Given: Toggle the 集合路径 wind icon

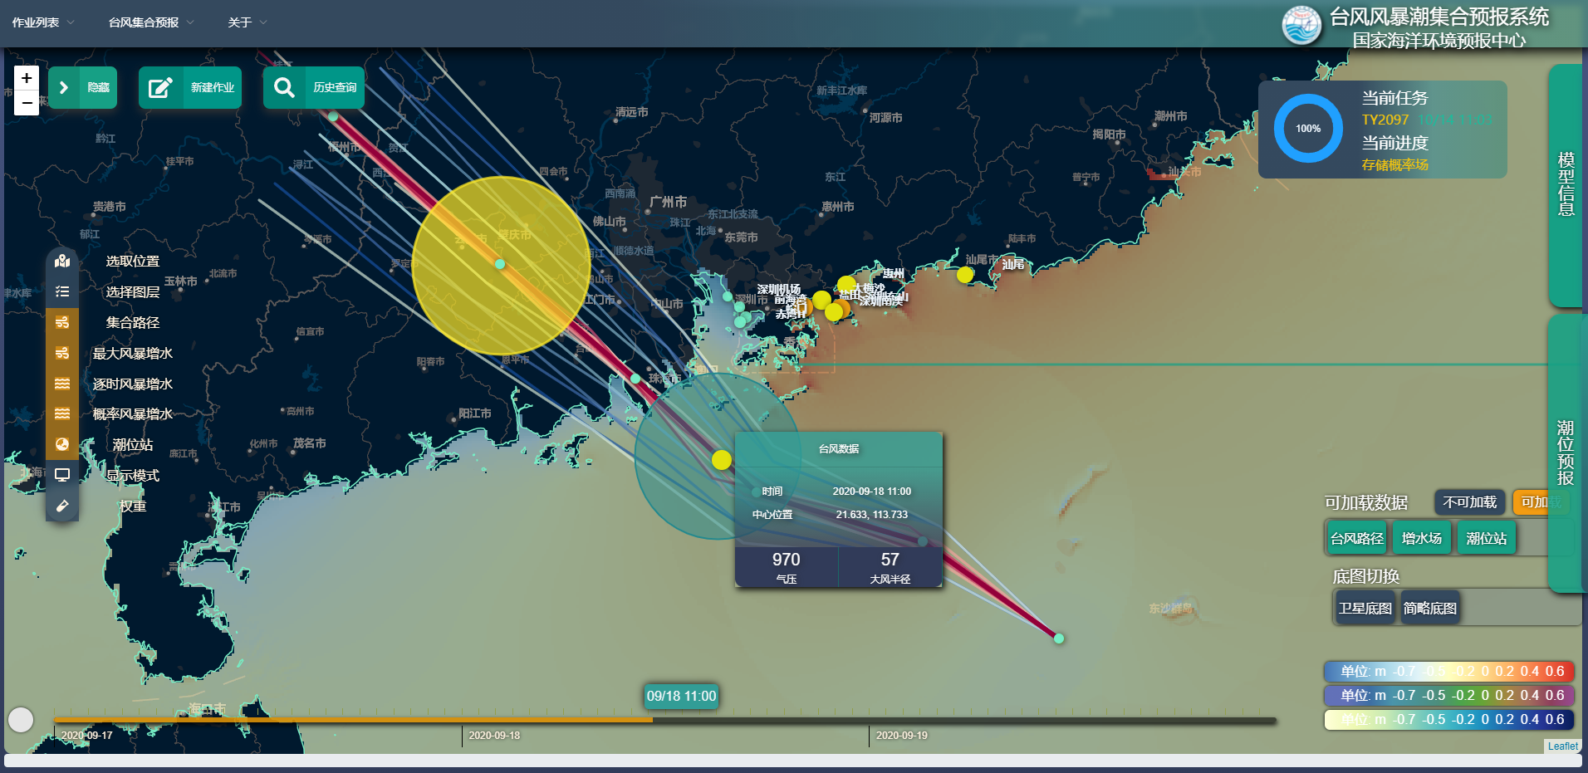Looking at the screenshot, I should click(62, 322).
